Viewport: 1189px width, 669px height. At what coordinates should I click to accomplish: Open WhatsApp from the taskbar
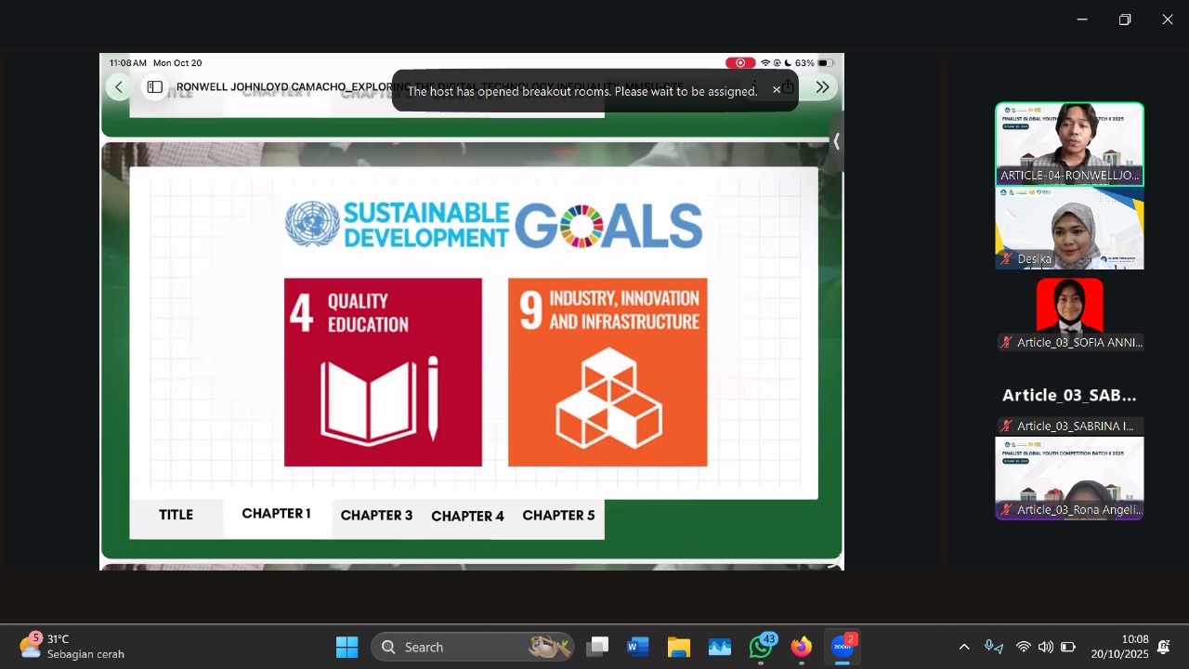point(761,647)
